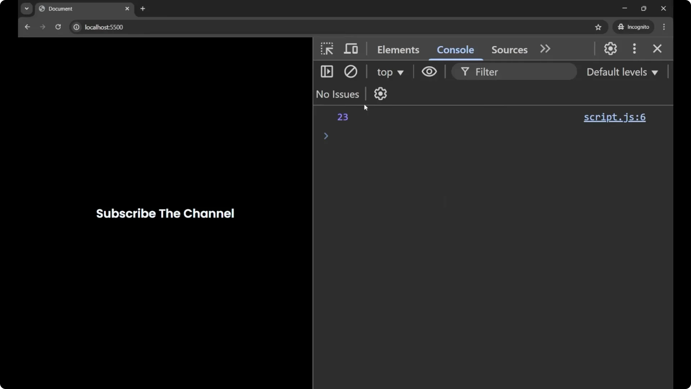Viewport: 691px width, 389px height.
Task: Select the inspect element tool
Action: click(x=327, y=49)
